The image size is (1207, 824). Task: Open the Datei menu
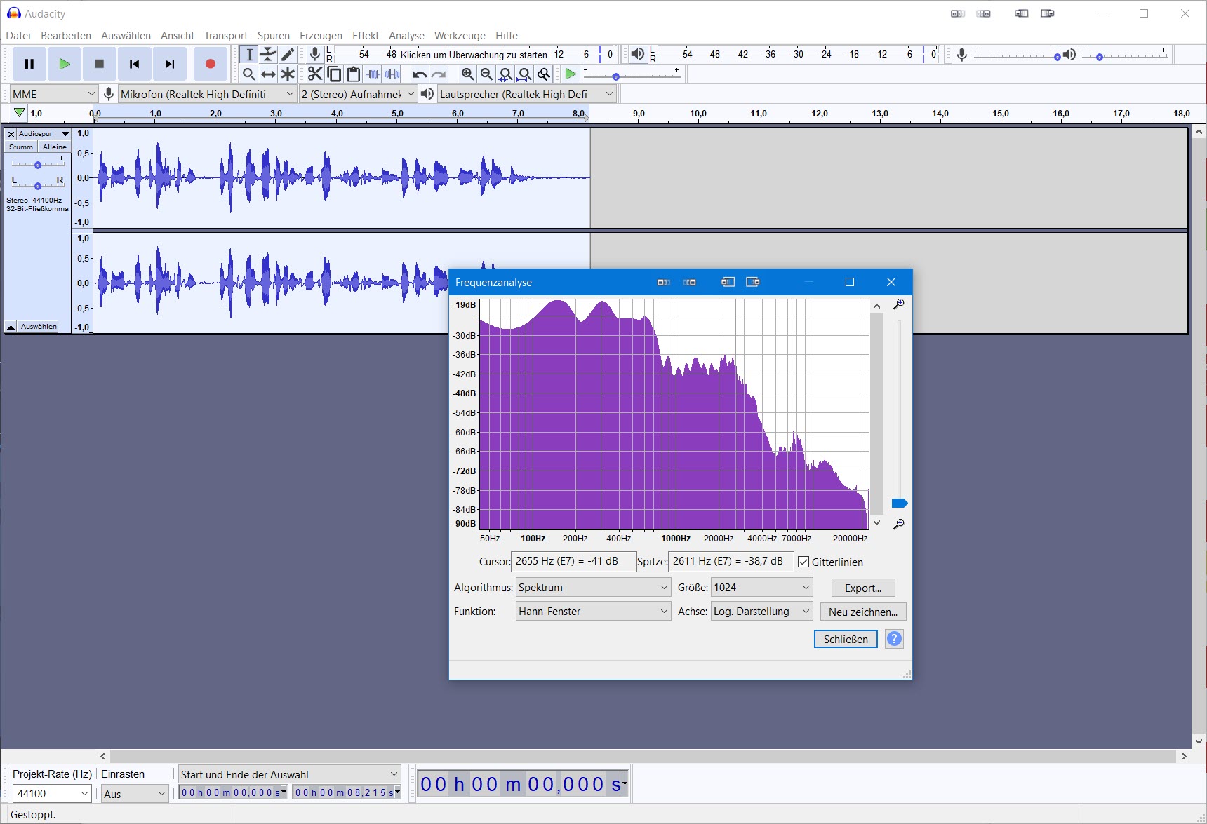click(x=18, y=36)
